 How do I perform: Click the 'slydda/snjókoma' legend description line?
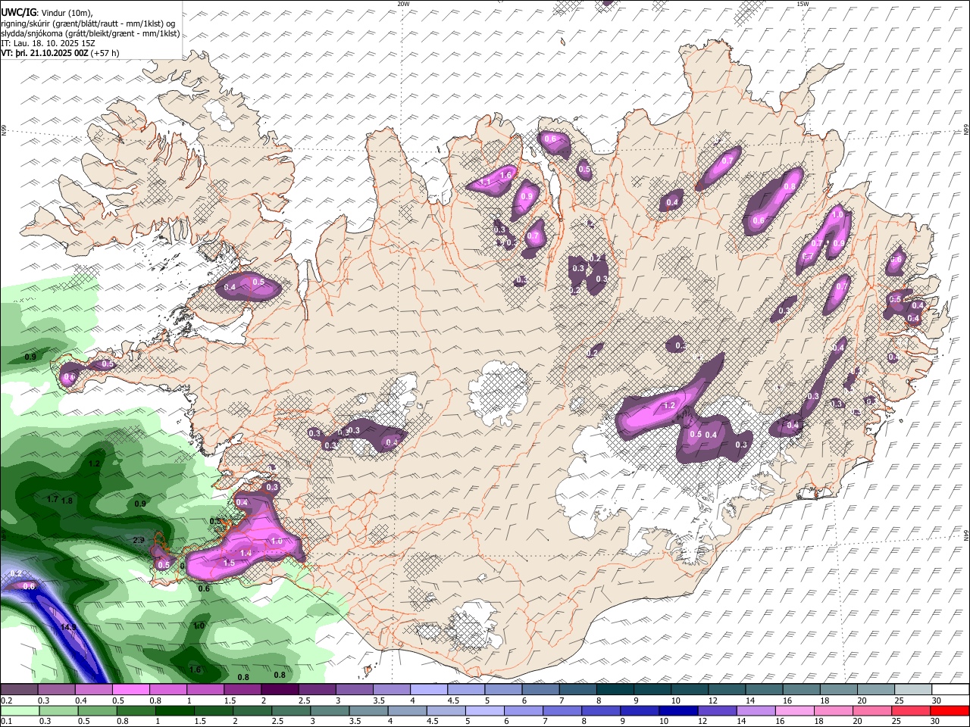click(90, 33)
